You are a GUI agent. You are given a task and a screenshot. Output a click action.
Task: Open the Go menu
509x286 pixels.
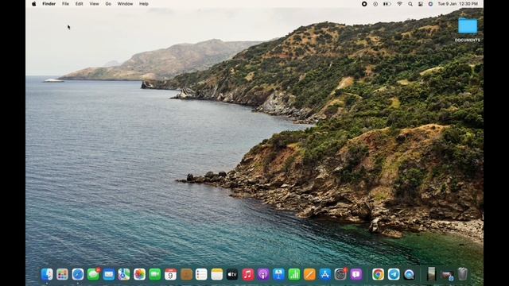108,4
